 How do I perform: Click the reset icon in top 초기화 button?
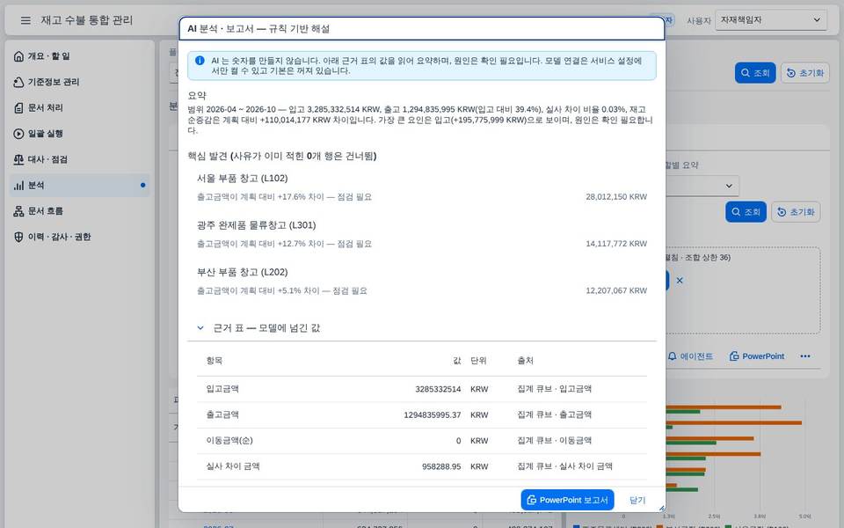(790, 73)
